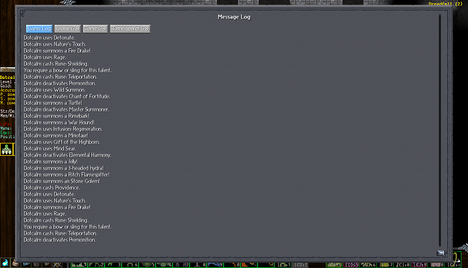This screenshot has height=268, width=468.
Task: Activate hotbar talent slot 8
Action: (199, 265)
